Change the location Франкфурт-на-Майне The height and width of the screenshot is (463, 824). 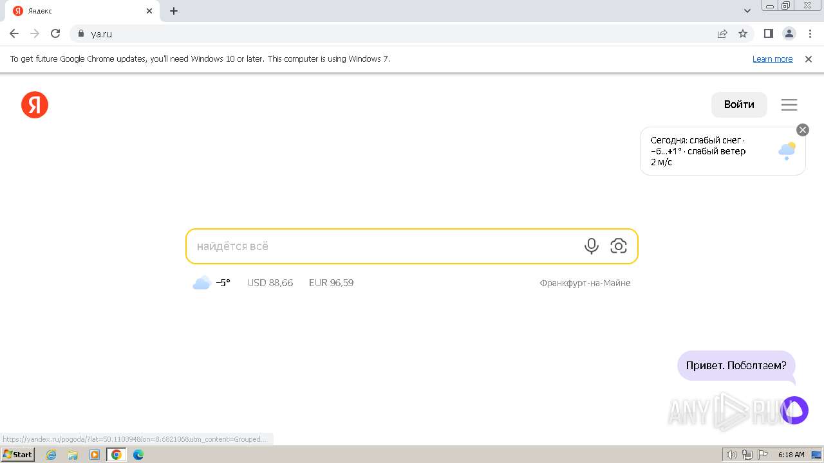(585, 283)
